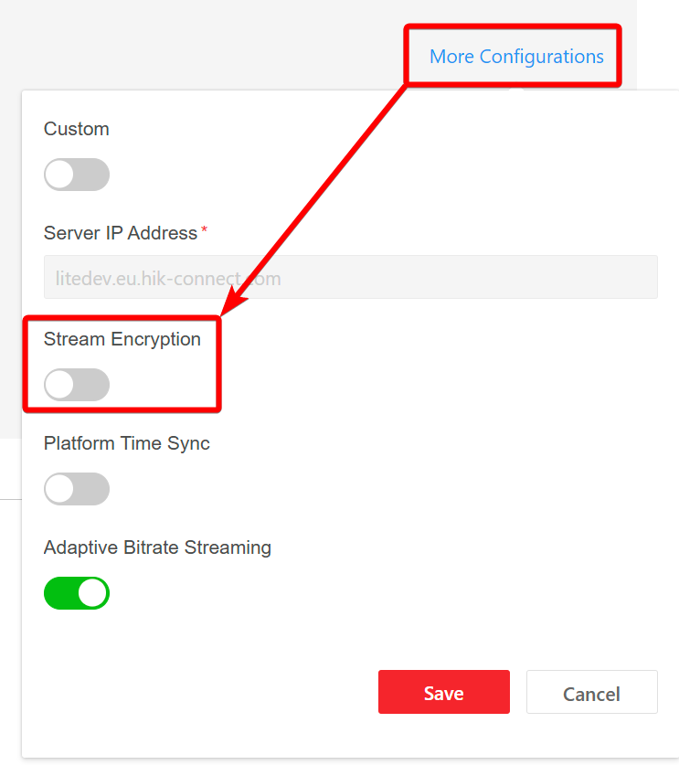Click the Adaptive Bitrate Streaming label

click(x=157, y=547)
